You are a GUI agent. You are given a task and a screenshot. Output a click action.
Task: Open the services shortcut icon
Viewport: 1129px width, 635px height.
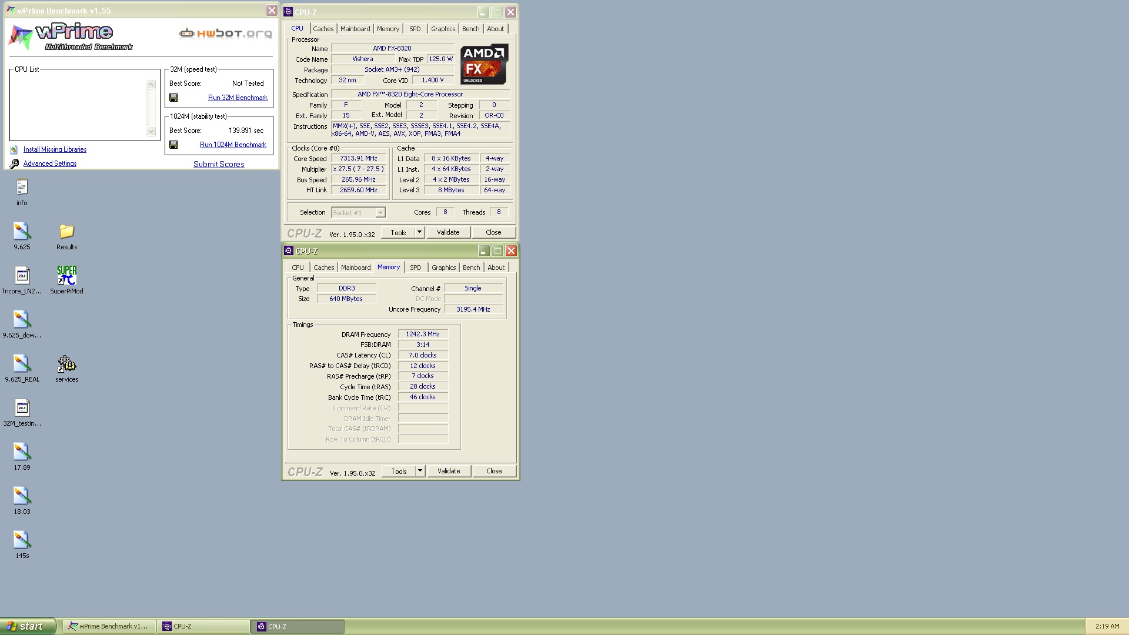66,364
